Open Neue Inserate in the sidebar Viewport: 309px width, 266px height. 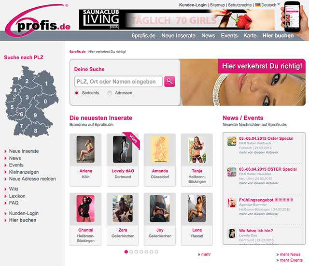tap(24, 151)
